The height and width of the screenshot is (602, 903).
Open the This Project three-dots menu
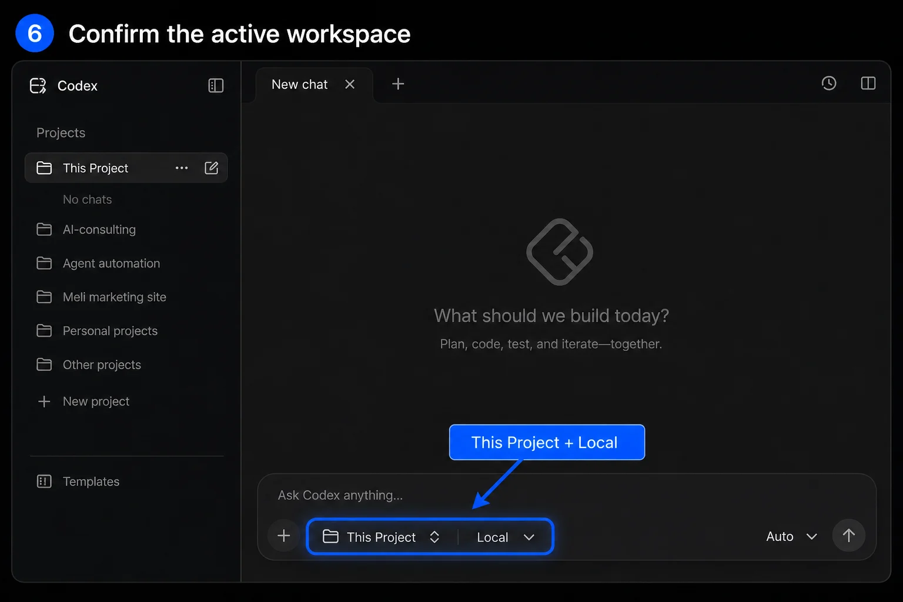(x=182, y=168)
